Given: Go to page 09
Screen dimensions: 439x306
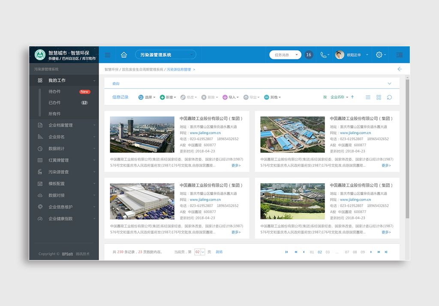Looking at the screenshot, I should click(x=363, y=252).
